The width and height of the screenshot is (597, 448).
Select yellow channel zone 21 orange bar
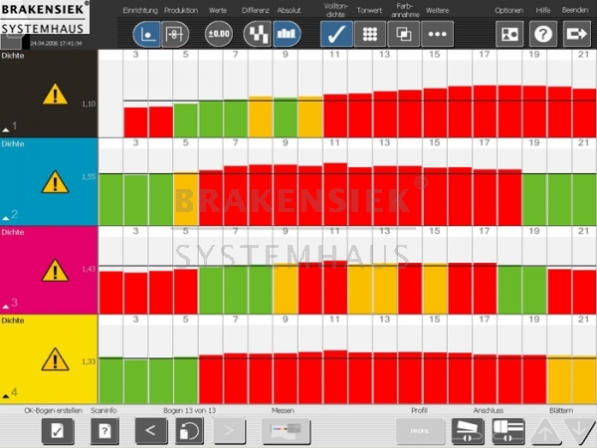584,380
